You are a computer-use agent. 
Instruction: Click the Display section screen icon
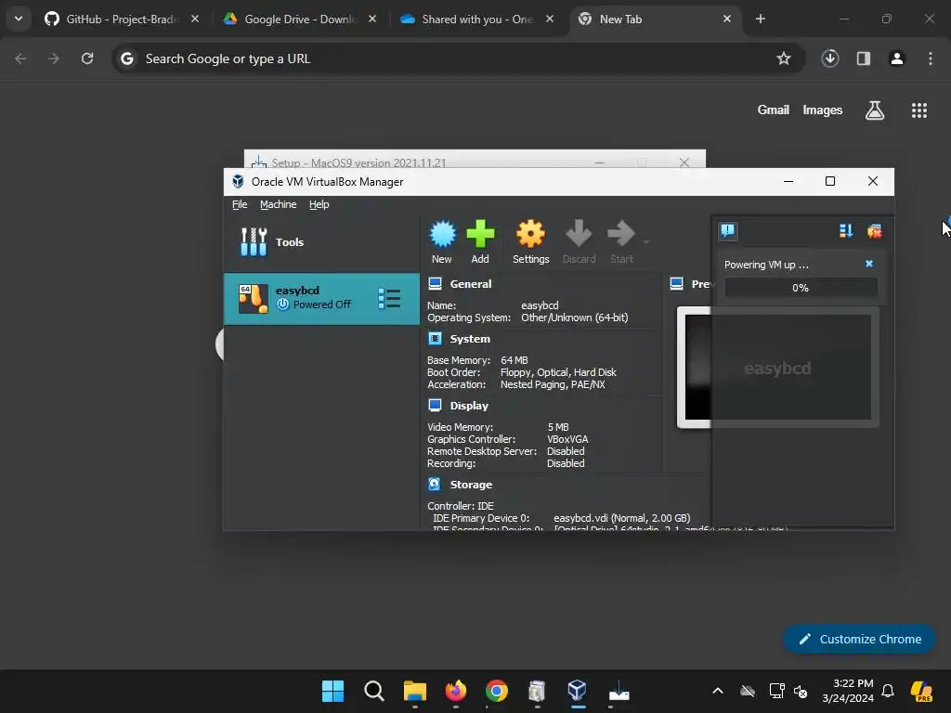tap(435, 405)
